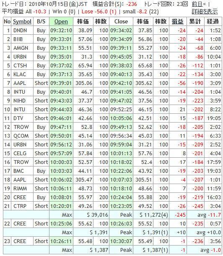Select the 21 profit value in row 10
This screenshot has width=223, height=256.
pyautogui.click(x=182, y=110)
